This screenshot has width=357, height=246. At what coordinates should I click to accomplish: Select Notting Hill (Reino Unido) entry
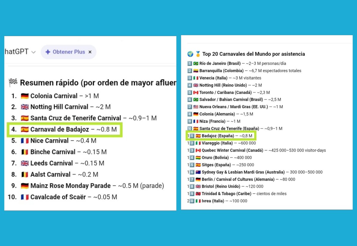(x=231, y=85)
